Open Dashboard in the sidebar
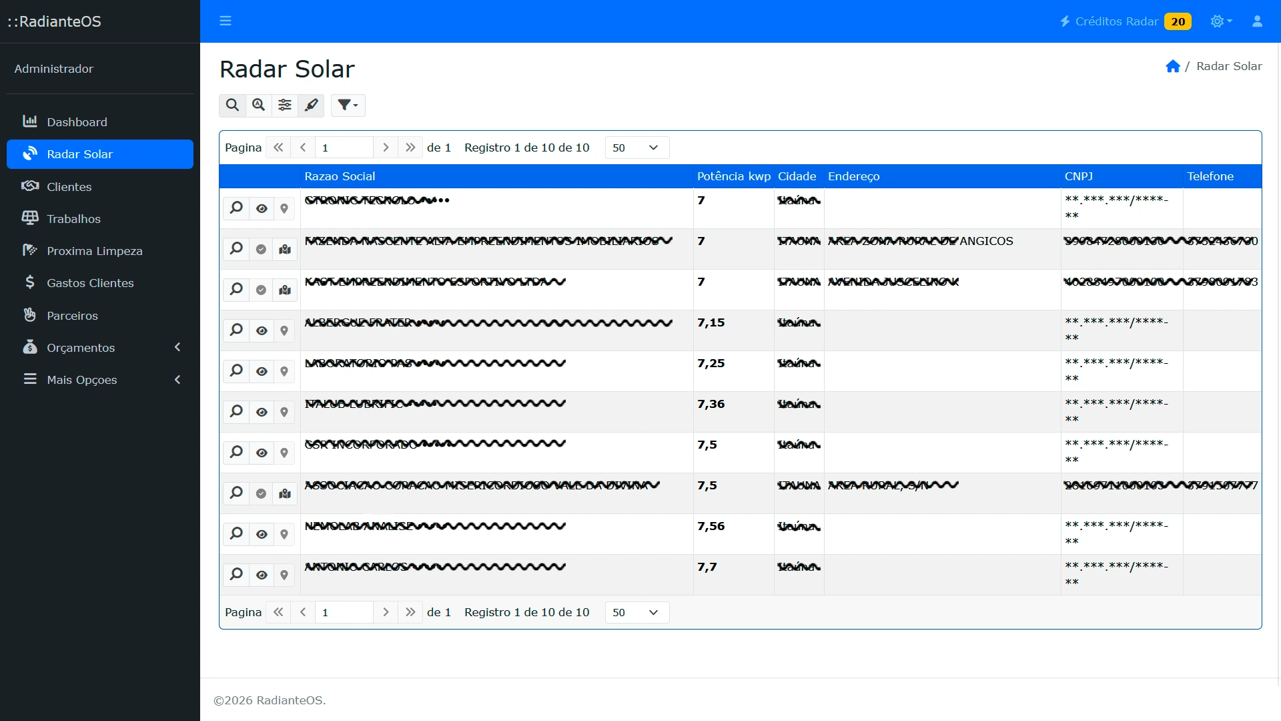Viewport: 1281px width, 721px height. [x=100, y=122]
